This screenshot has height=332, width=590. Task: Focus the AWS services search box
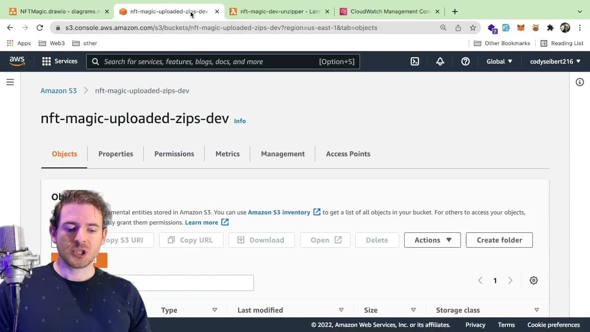(x=223, y=61)
